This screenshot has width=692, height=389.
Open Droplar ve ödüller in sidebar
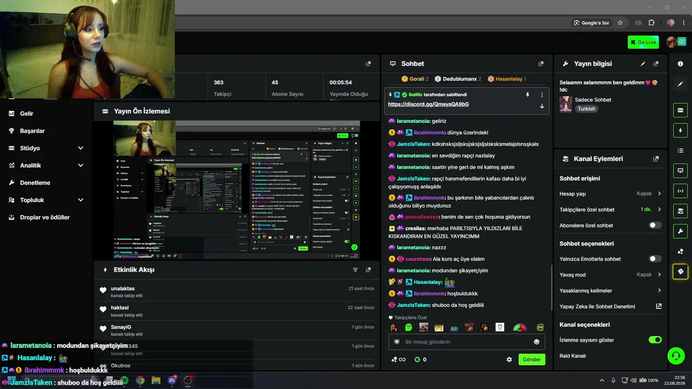tap(44, 217)
